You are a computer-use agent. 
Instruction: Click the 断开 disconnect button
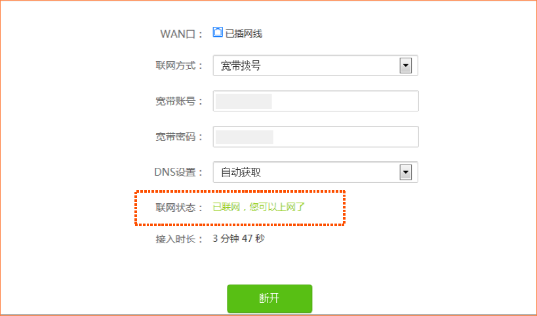pos(269,298)
